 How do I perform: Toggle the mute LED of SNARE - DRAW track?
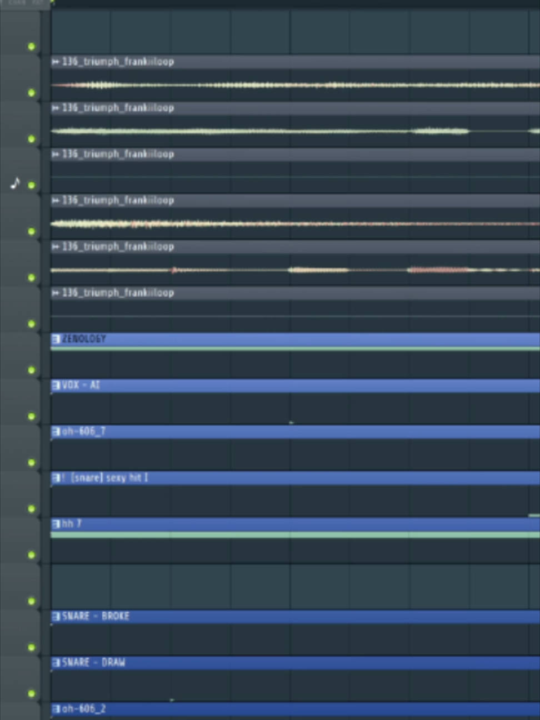tap(32, 693)
